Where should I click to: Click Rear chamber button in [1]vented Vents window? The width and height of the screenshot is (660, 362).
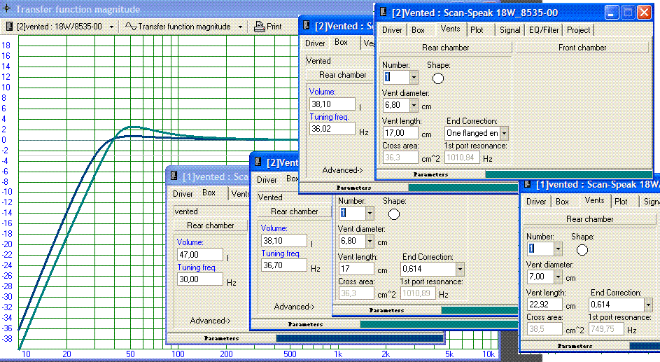(x=589, y=219)
